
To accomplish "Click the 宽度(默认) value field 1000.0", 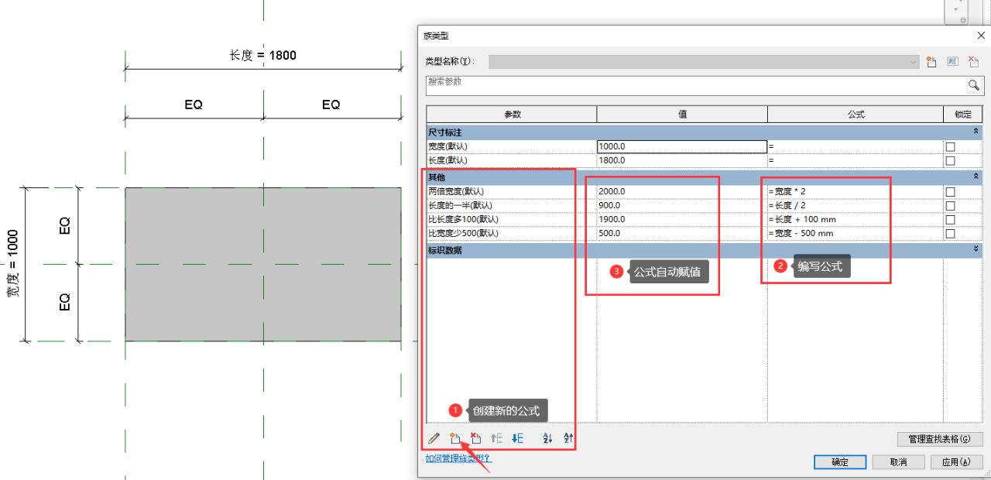I will coord(682,146).
